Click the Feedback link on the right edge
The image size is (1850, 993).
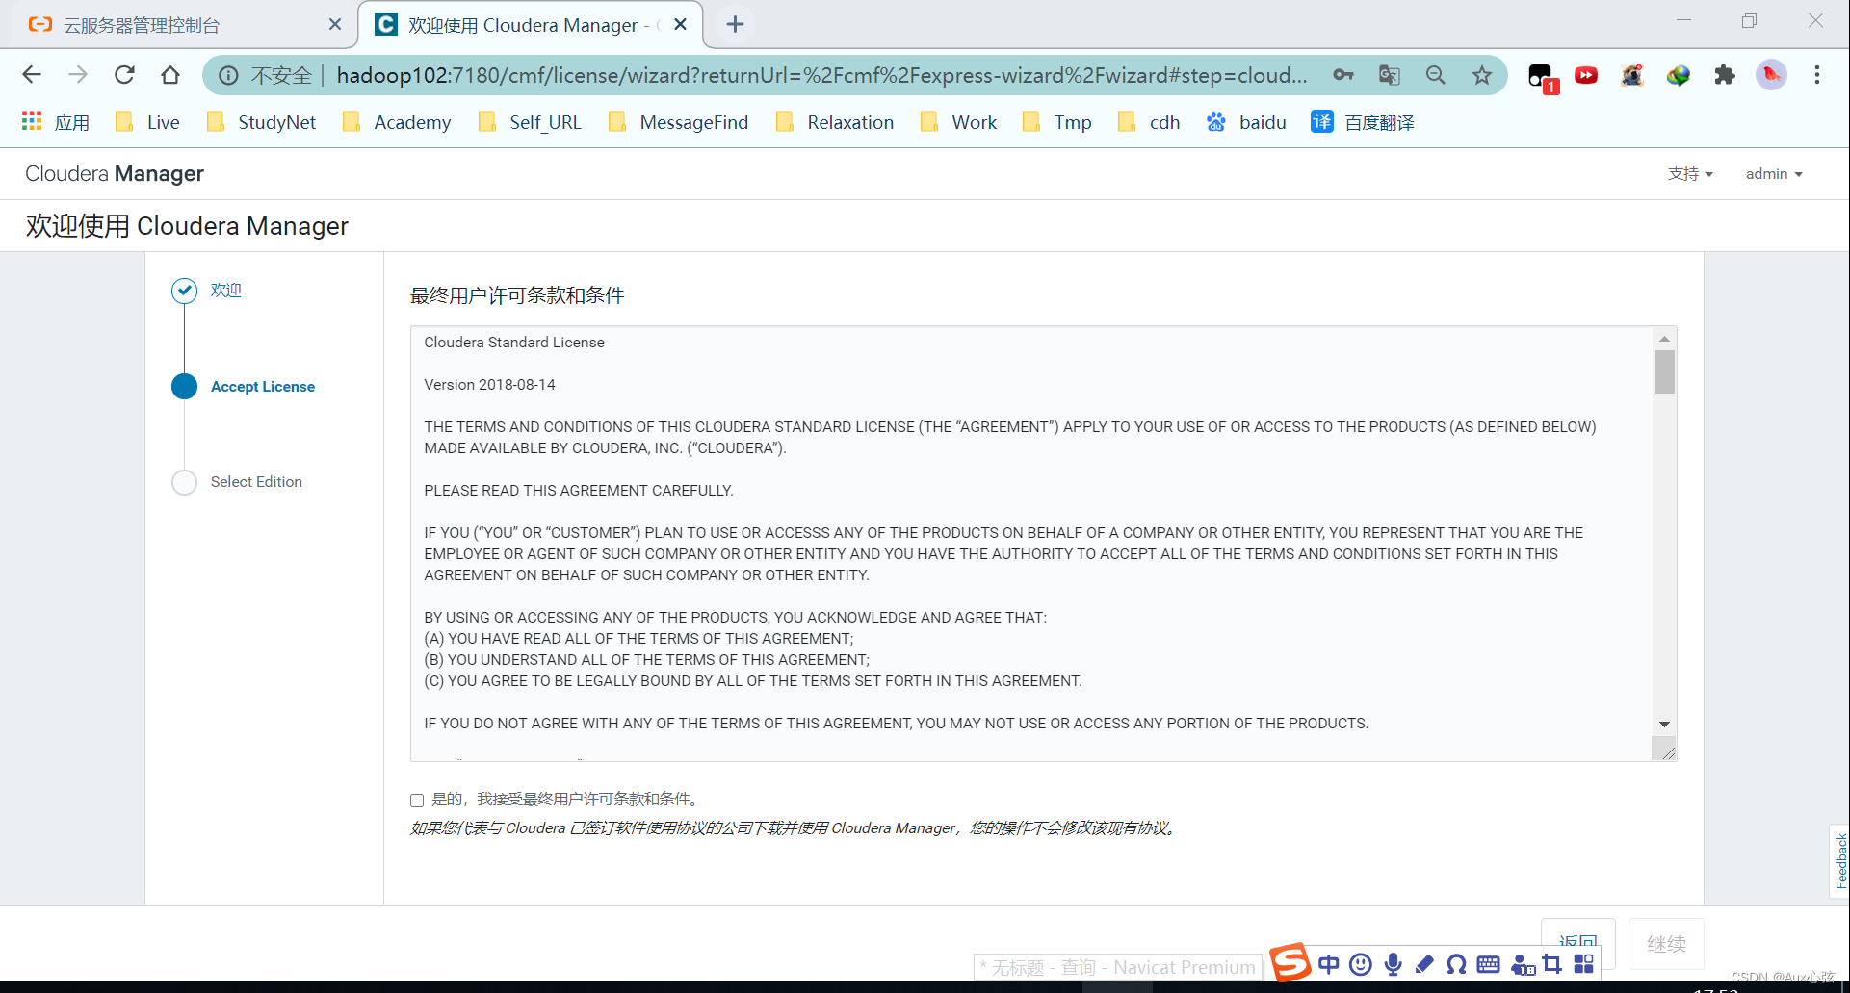click(x=1840, y=861)
